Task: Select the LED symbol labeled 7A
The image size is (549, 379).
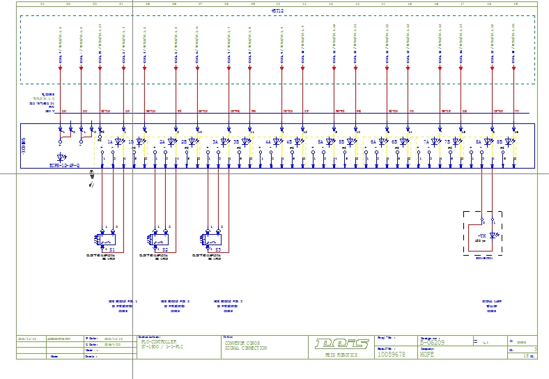Action: coord(436,141)
